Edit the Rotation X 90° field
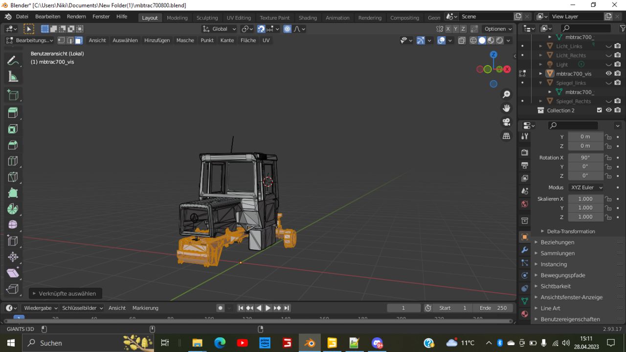 point(585,157)
